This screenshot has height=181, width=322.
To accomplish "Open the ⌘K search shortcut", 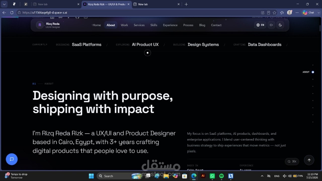I will pos(292,161).
